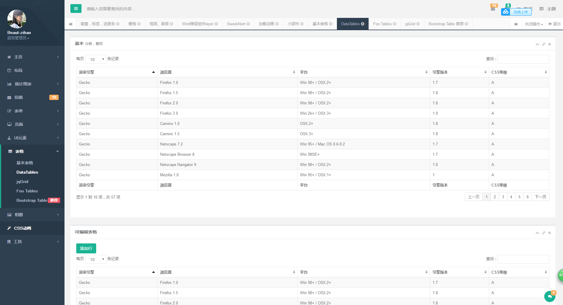
Task: Focus the 查找 search field in 基本 panel
Action: 523,59
